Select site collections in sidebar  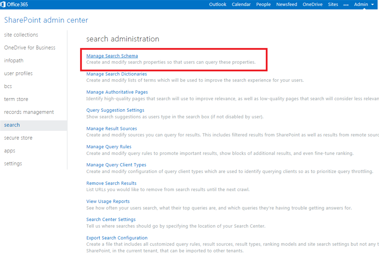click(21, 35)
